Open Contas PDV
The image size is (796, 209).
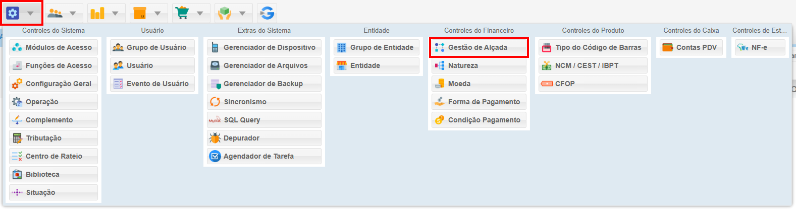pos(691,47)
